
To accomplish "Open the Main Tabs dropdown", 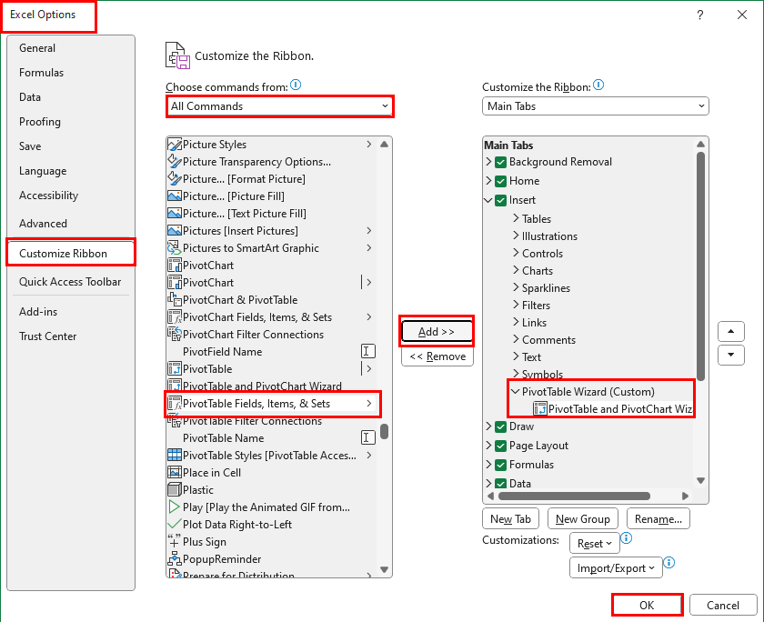I will click(596, 106).
